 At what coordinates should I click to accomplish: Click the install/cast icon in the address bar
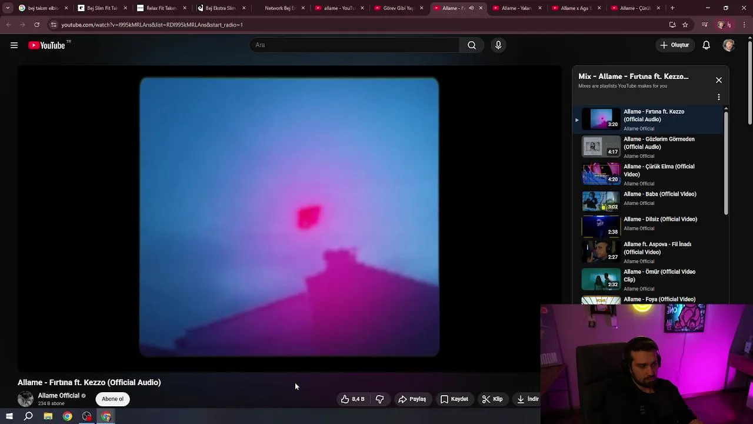coord(672,25)
